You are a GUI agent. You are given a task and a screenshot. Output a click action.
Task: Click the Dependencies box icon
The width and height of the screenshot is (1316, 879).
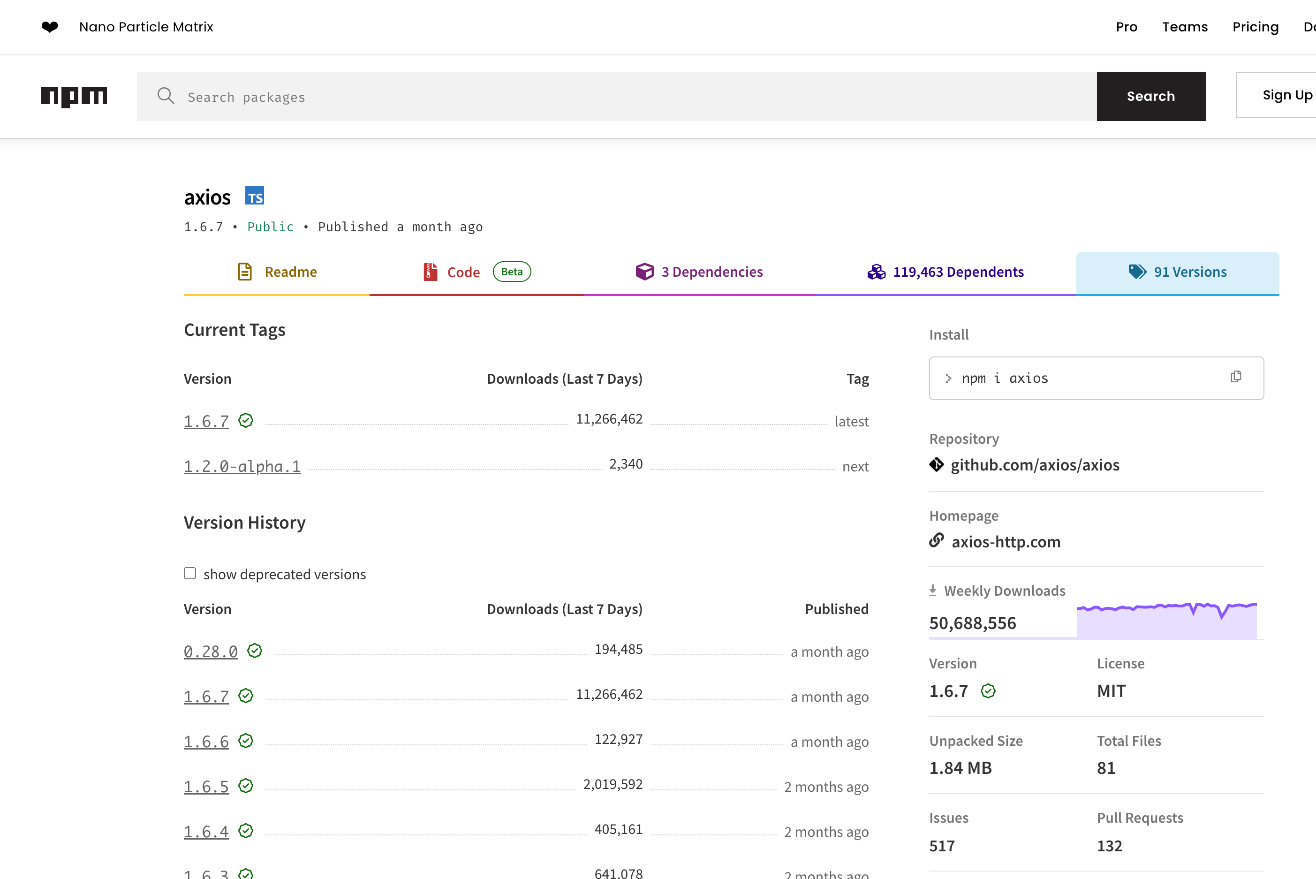[644, 272]
